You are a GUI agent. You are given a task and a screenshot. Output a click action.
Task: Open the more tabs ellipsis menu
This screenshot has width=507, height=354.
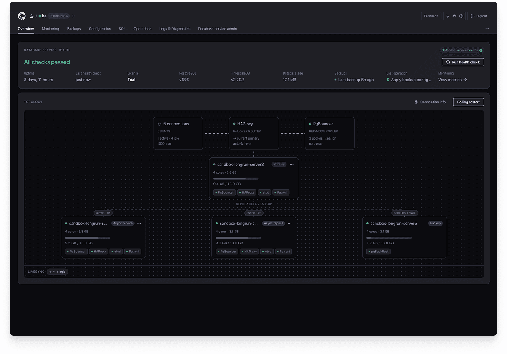coord(487,29)
